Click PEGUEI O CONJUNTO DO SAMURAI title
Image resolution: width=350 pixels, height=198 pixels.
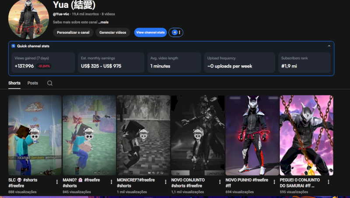300,183
